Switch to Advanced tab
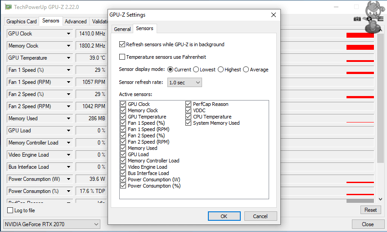387x232 pixels. pos(76,22)
